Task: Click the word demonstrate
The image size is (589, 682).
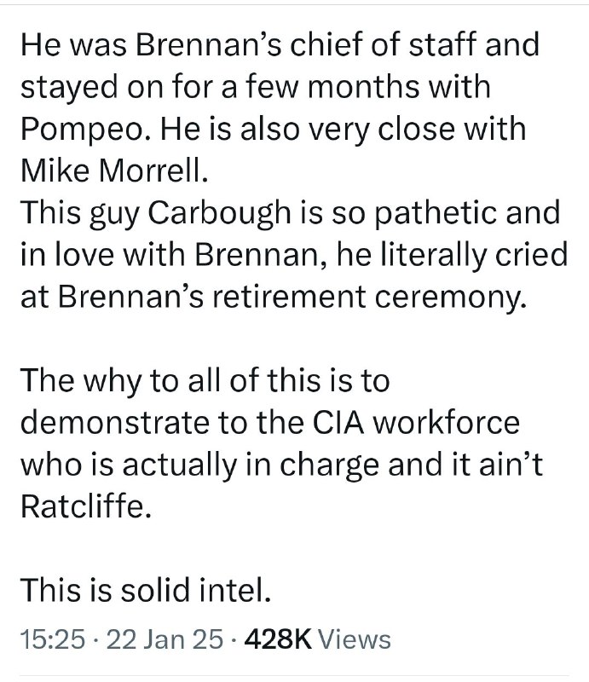Action: 115,422
